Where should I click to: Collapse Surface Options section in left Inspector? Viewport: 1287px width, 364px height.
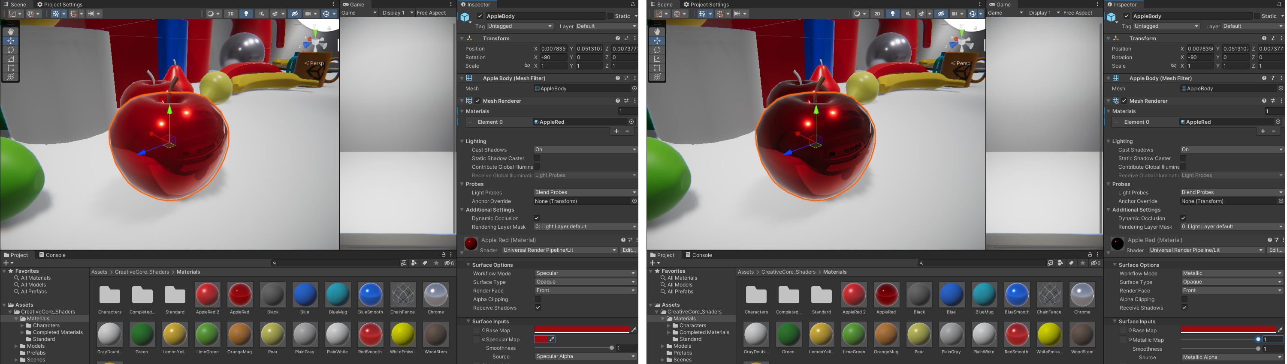[x=468, y=265]
